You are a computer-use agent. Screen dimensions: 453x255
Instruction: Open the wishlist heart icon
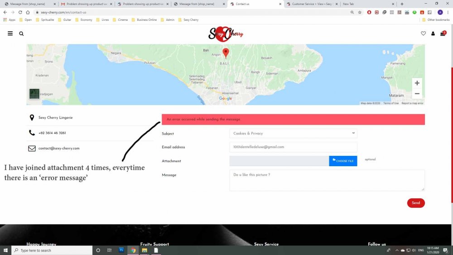[423, 34]
